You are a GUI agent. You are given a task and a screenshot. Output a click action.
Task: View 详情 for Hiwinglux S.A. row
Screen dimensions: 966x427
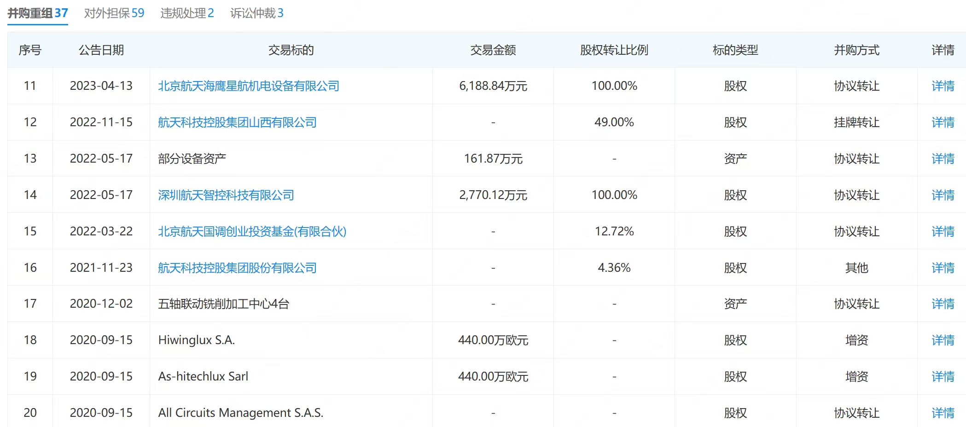click(943, 340)
